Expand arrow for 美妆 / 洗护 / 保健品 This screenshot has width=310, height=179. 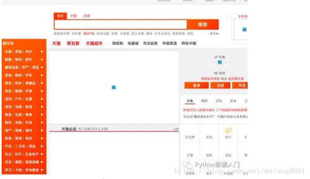coord(42,83)
